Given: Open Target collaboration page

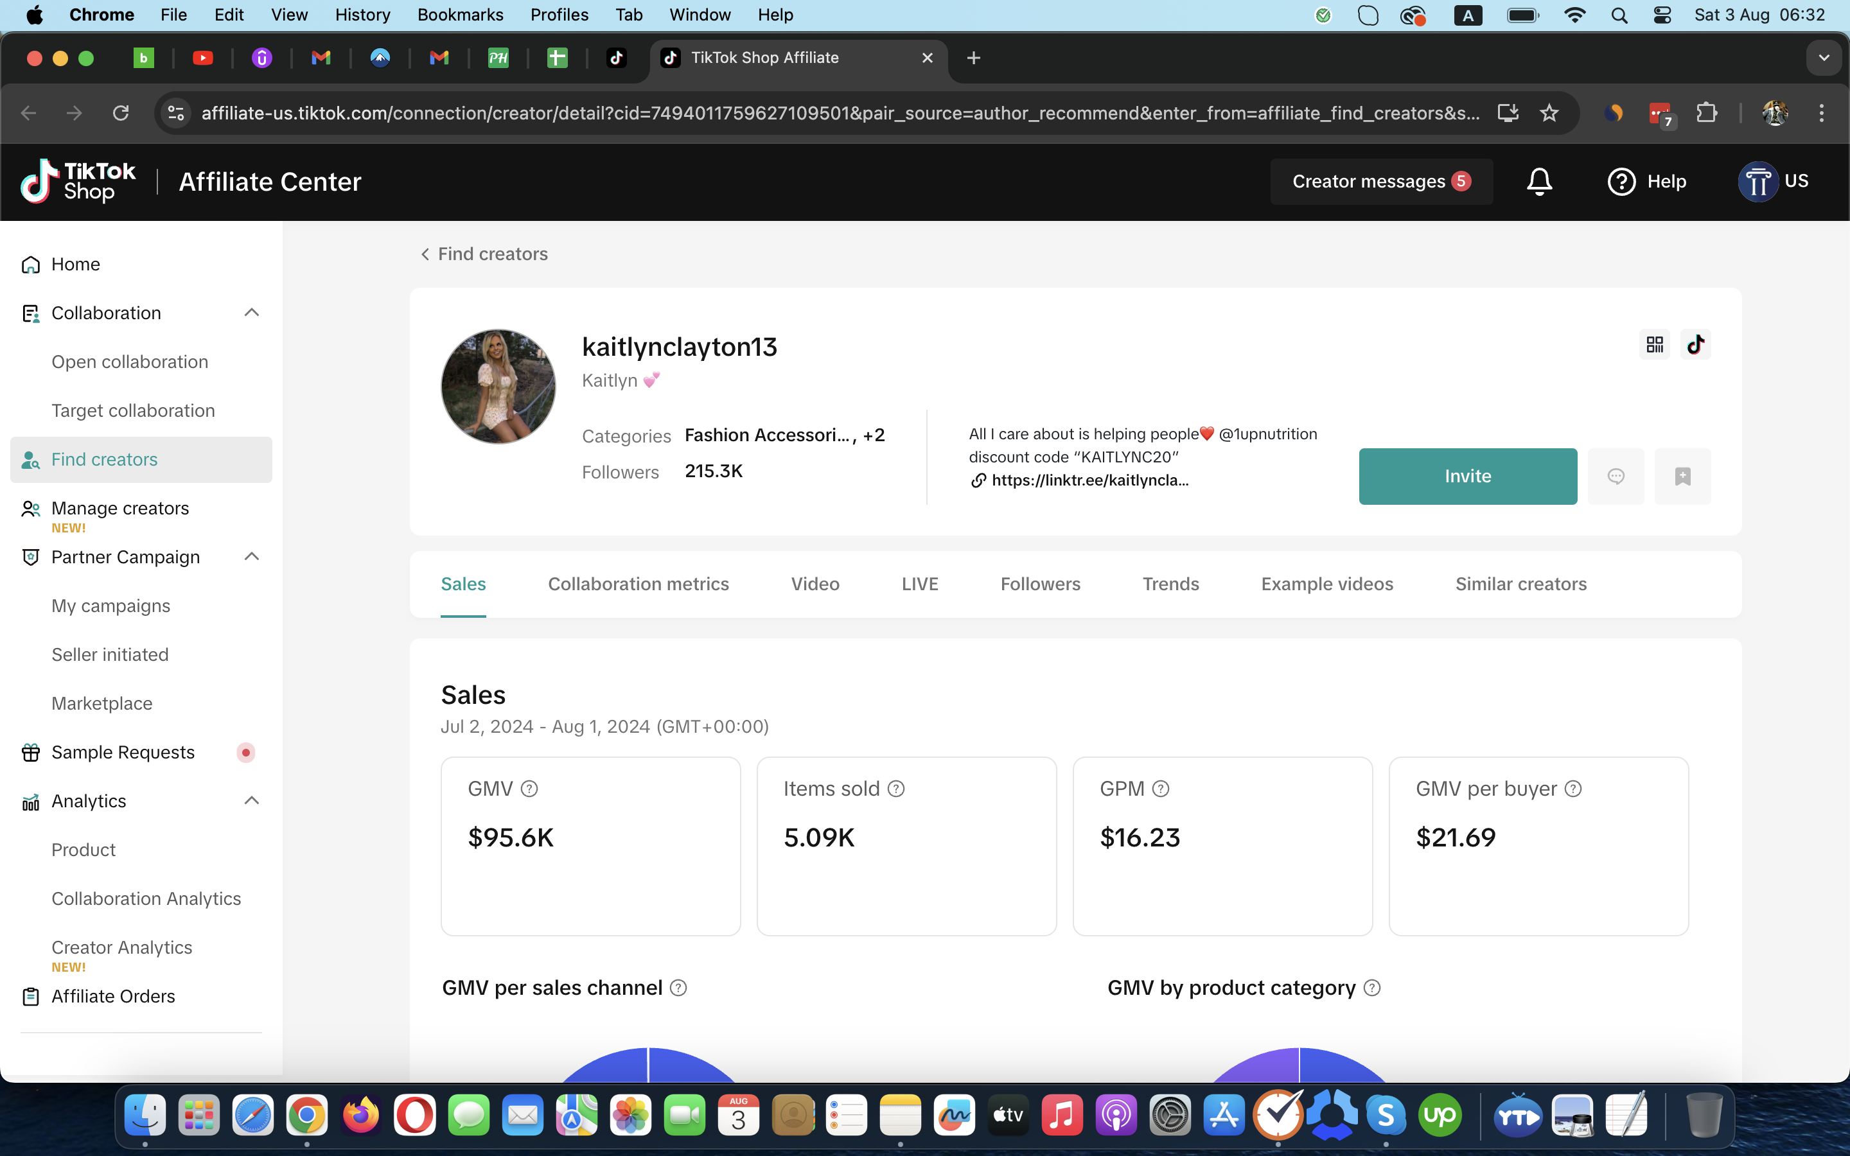Looking at the screenshot, I should [x=133, y=410].
